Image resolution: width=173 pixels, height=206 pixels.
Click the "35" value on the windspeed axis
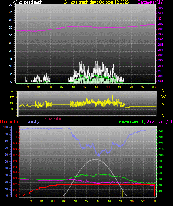10,28
